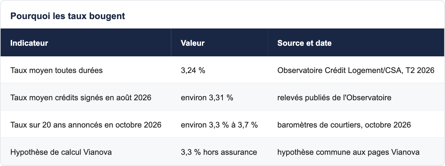Click 'août 2026' in the second indicator
445x166 pixels.
(134, 98)
